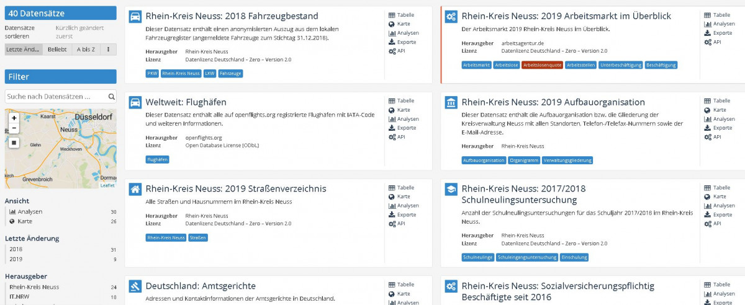Zoom in on the map filter
Screen dimensions: 745x305
tap(14, 118)
